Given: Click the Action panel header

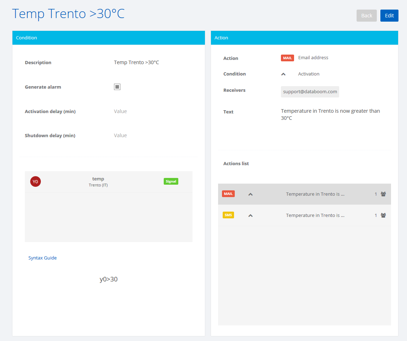Looking at the screenshot, I should (304, 38).
